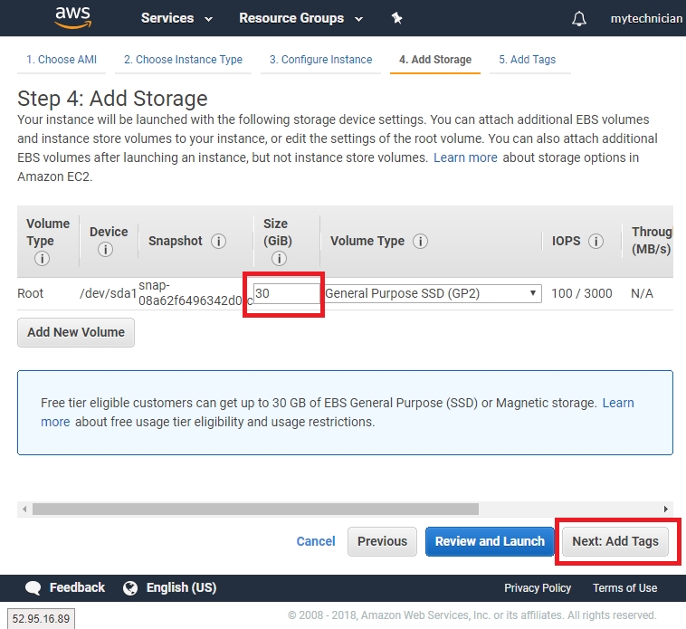Click the Size (GiB) input field
This screenshot has width=686, height=629.
click(287, 293)
